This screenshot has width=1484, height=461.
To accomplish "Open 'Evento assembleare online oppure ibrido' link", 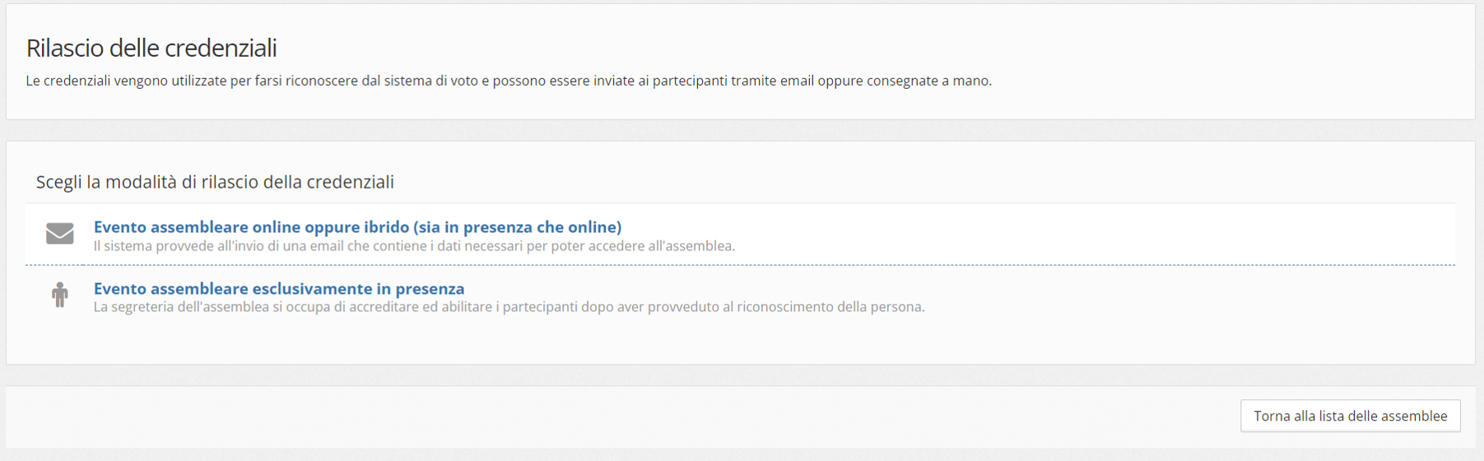I will (x=357, y=227).
